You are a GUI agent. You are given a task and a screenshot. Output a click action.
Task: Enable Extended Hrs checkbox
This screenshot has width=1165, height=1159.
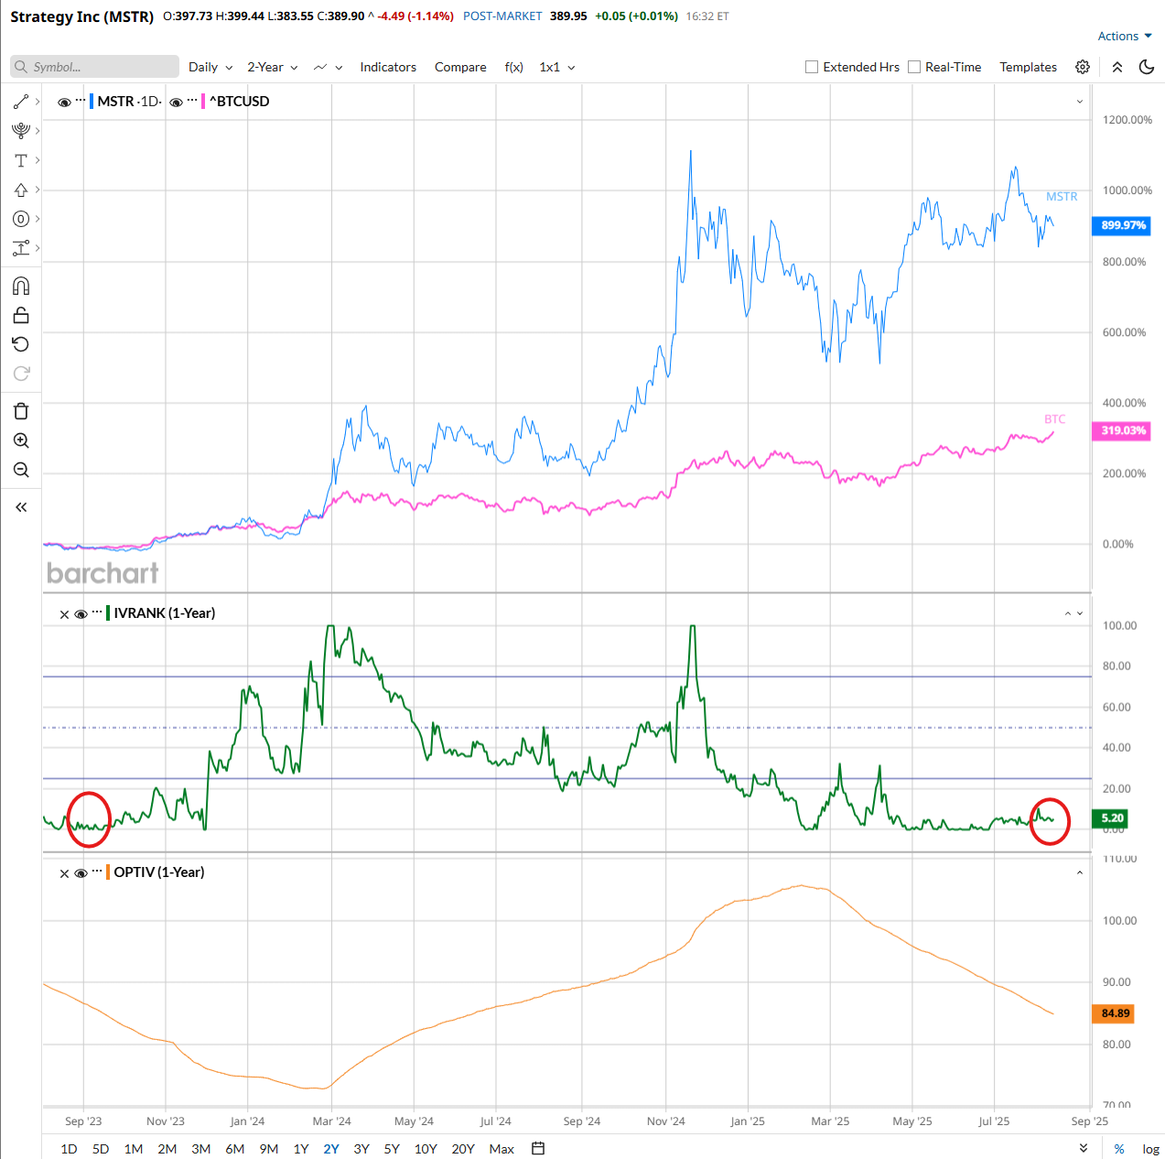(812, 67)
